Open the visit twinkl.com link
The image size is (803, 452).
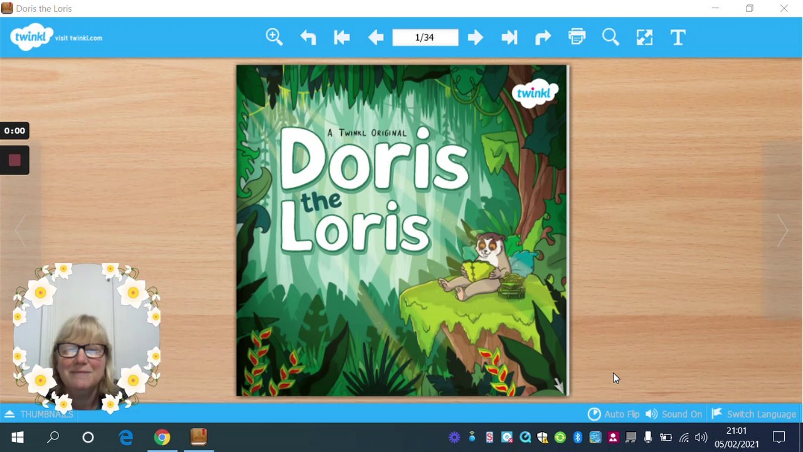(78, 38)
